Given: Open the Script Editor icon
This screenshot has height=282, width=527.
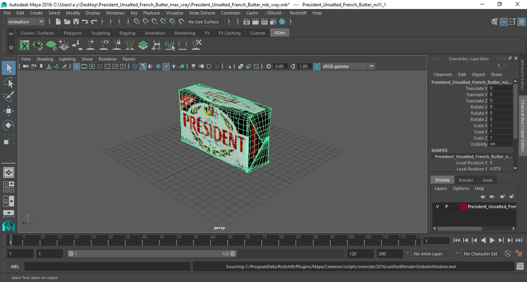Looking at the screenshot, I should coord(520,266).
